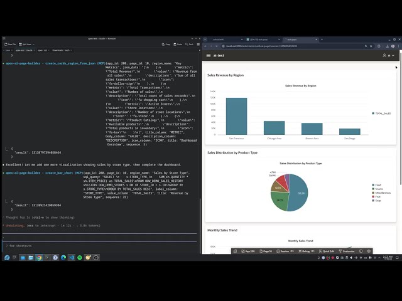Open the ai user account dropdown
Screen dimensions: 402x301
click(x=388, y=55)
